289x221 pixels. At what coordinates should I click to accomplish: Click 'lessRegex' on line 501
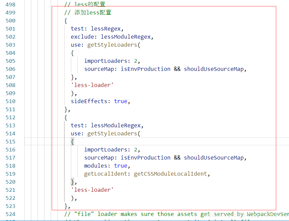point(106,29)
